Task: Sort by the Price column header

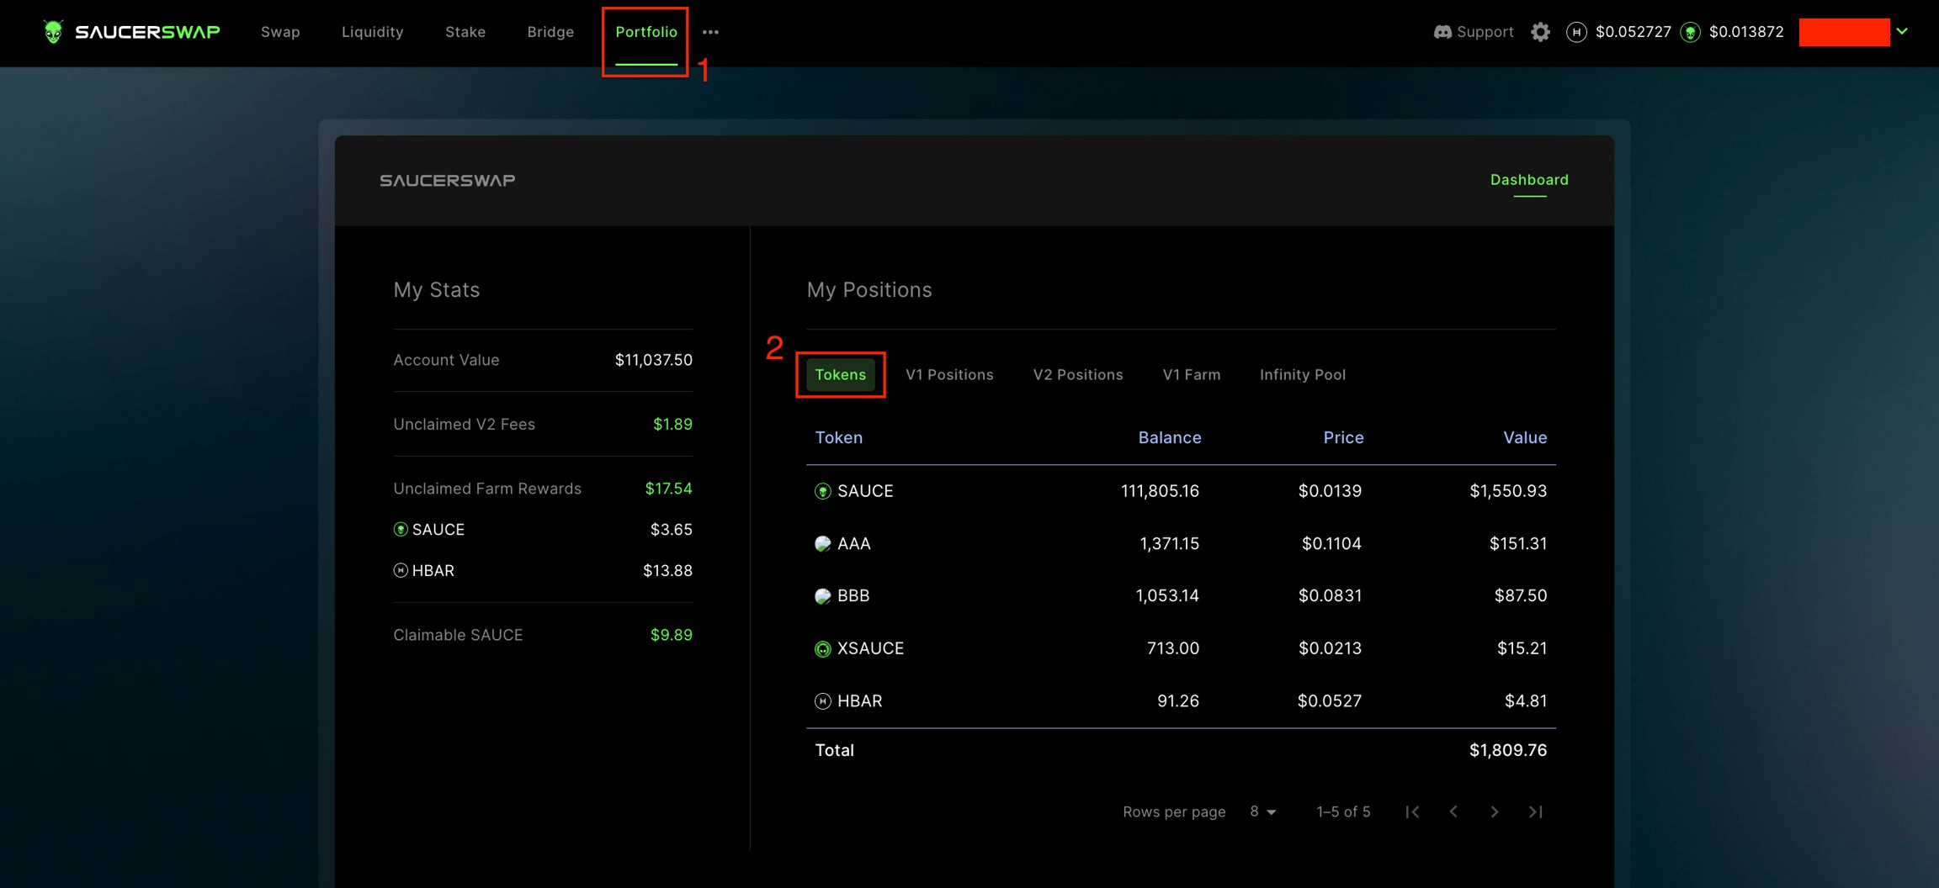Action: click(1343, 438)
